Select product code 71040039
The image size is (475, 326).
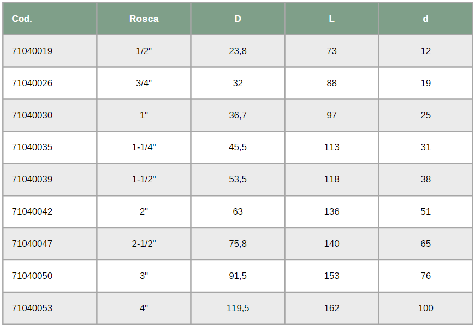32,179
